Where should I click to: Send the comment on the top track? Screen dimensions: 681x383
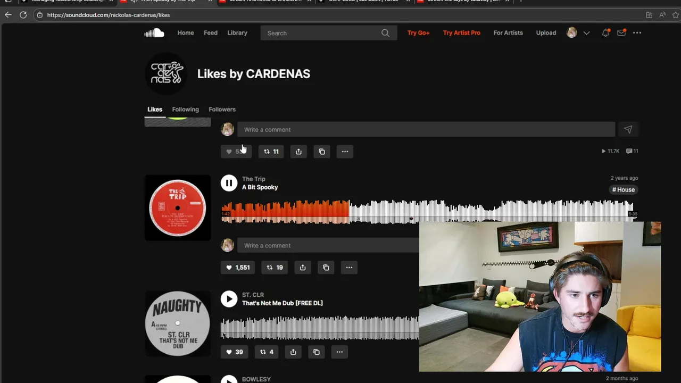pos(628,129)
